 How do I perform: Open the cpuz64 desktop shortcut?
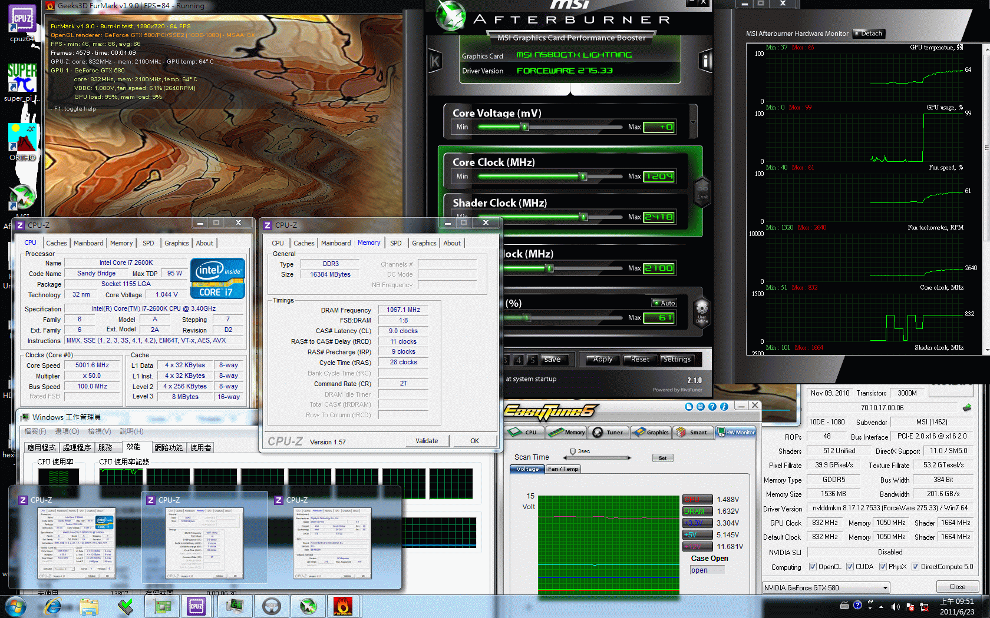22,24
